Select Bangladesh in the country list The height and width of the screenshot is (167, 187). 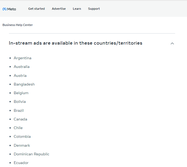(24, 84)
